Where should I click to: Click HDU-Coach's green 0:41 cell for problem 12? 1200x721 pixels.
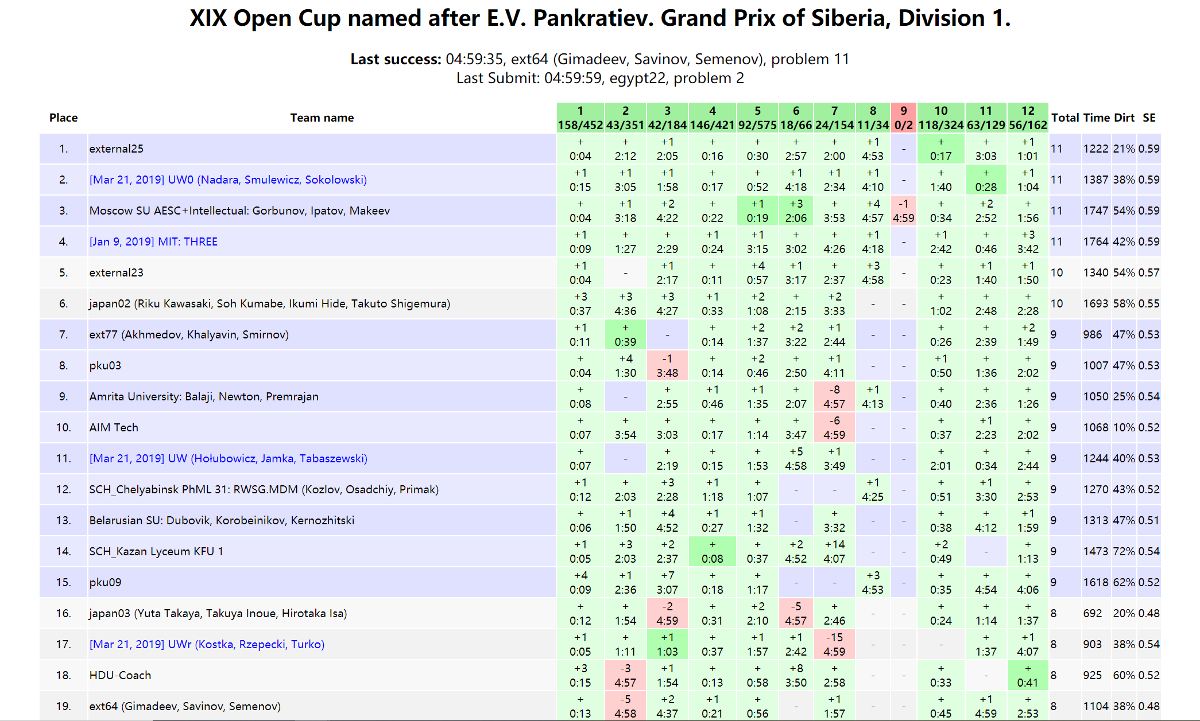click(x=1027, y=675)
